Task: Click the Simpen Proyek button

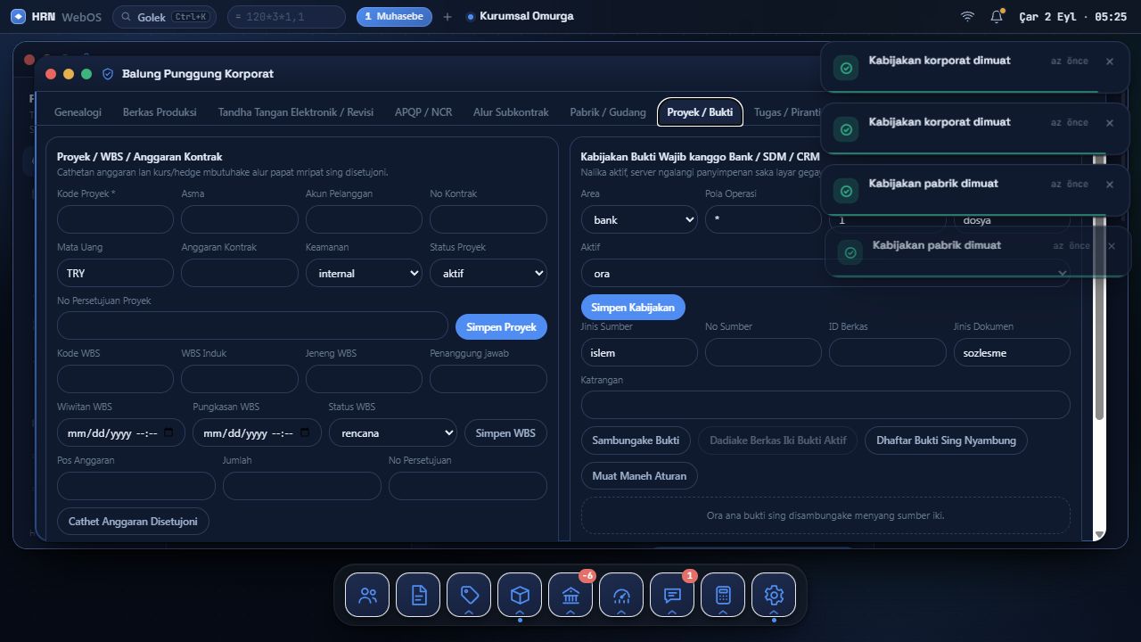Action: (501, 326)
